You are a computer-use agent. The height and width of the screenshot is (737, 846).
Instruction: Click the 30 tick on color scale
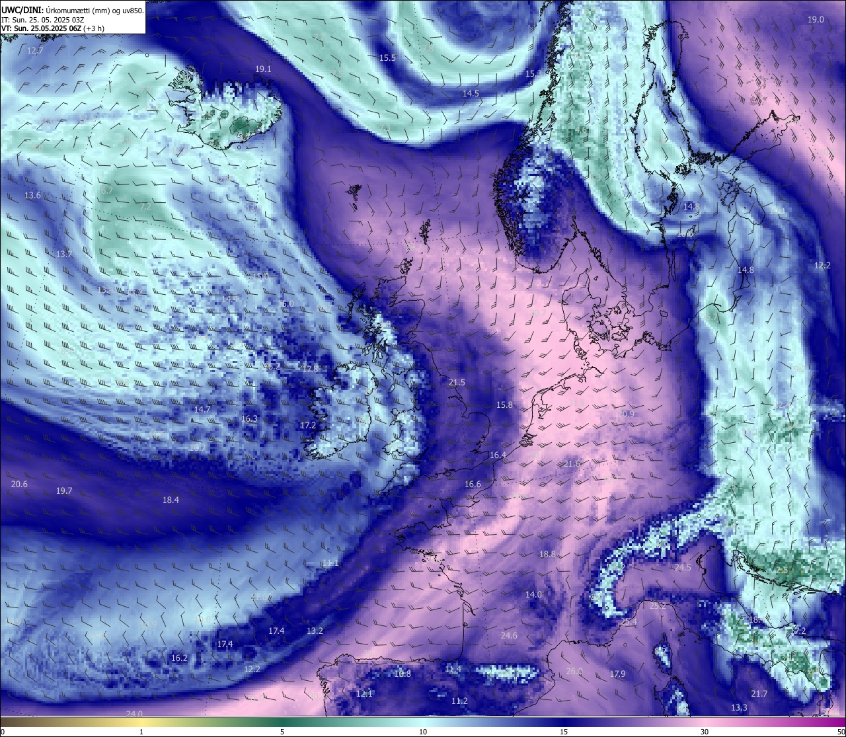tap(705, 732)
